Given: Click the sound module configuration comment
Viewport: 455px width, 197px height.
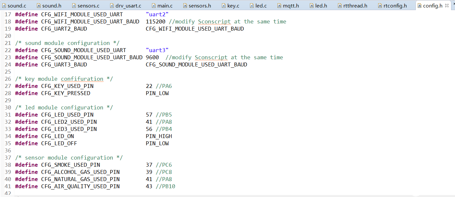Looking at the screenshot, I should 67,43.
